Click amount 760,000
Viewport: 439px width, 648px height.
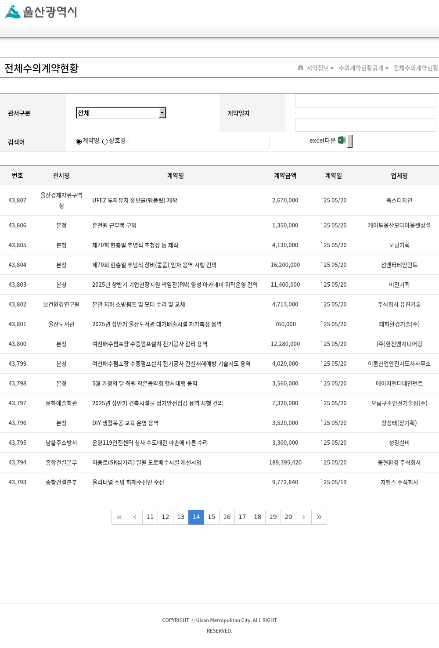click(x=285, y=324)
